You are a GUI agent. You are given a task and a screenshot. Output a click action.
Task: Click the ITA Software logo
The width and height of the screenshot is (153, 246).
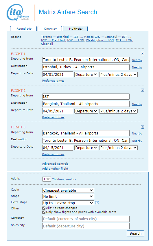point(18,12)
